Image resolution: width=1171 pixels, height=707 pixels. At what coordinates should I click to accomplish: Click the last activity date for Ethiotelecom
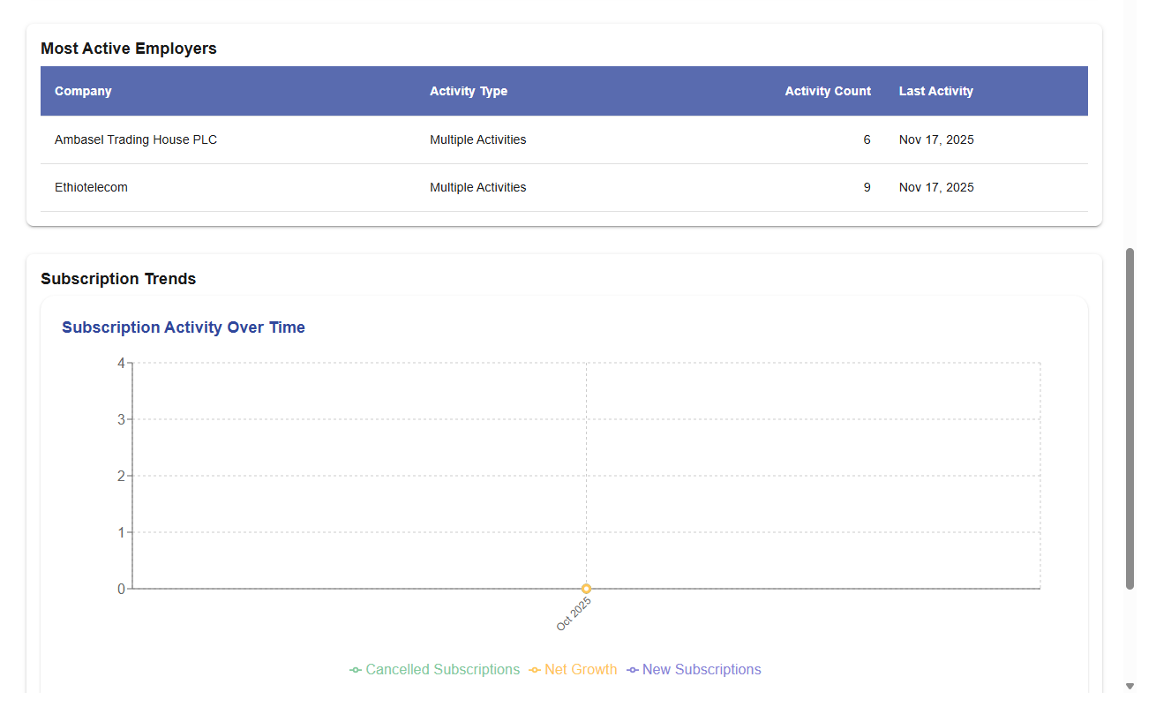pyautogui.click(x=936, y=187)
